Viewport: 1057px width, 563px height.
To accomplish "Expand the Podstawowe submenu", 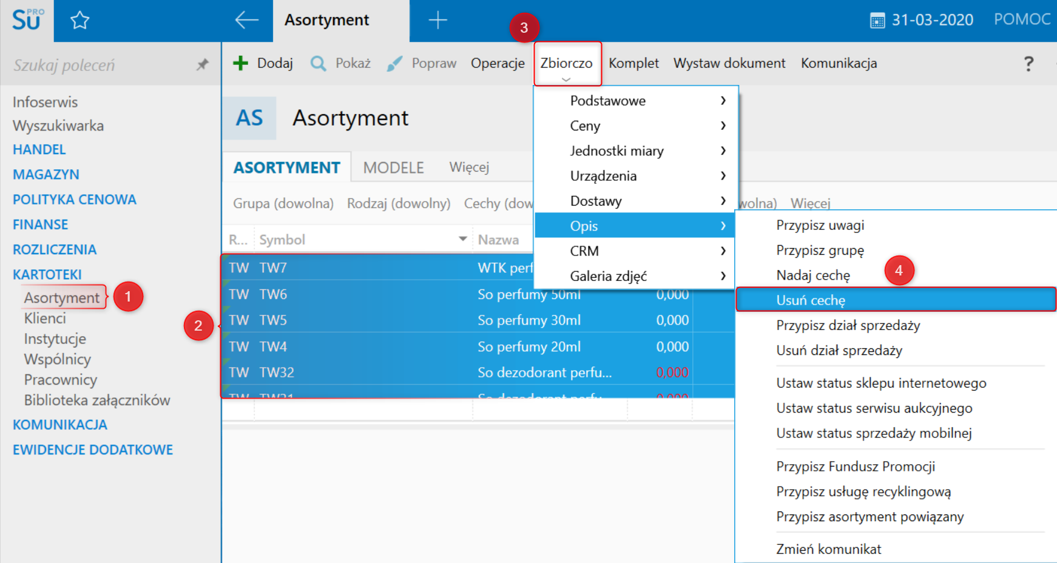I will pos(636,101).
